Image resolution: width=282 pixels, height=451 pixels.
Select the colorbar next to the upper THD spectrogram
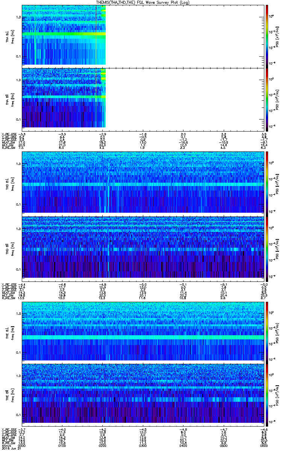(x=267, y=182)
